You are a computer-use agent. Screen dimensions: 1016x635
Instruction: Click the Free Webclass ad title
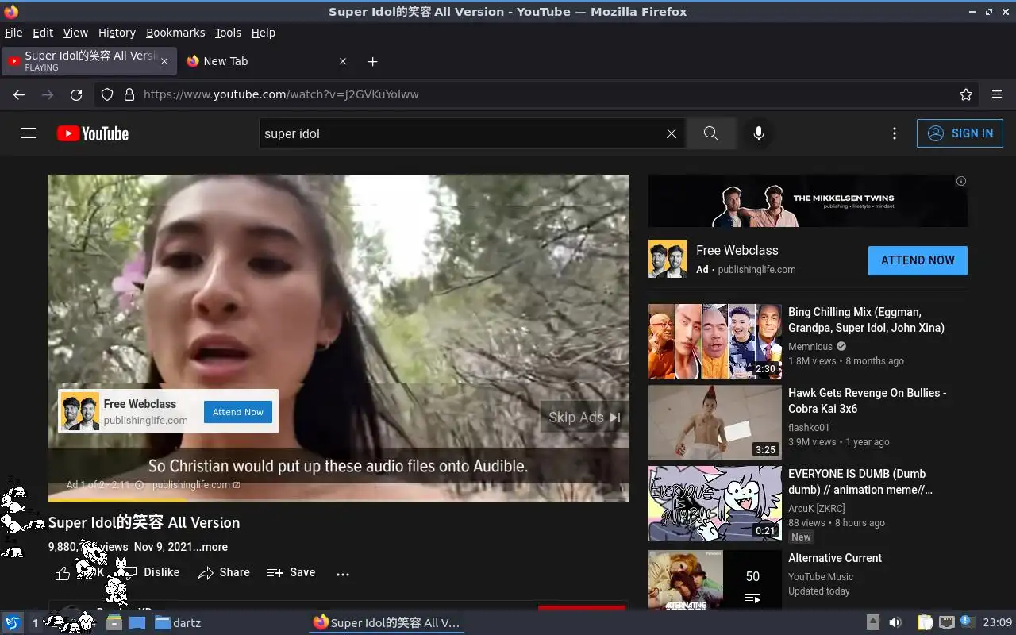pos(737,250)
